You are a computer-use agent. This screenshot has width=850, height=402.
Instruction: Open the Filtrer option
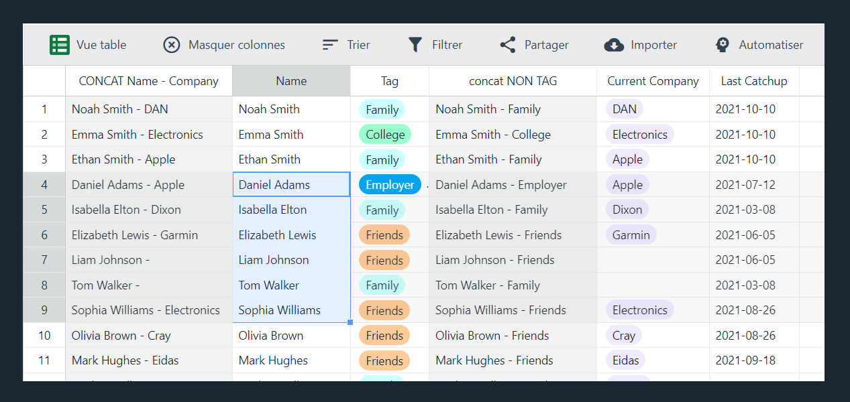447,45
